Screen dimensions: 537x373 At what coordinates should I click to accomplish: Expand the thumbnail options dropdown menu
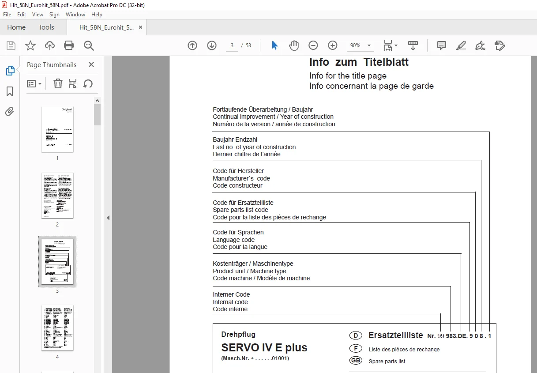point(34,83)
